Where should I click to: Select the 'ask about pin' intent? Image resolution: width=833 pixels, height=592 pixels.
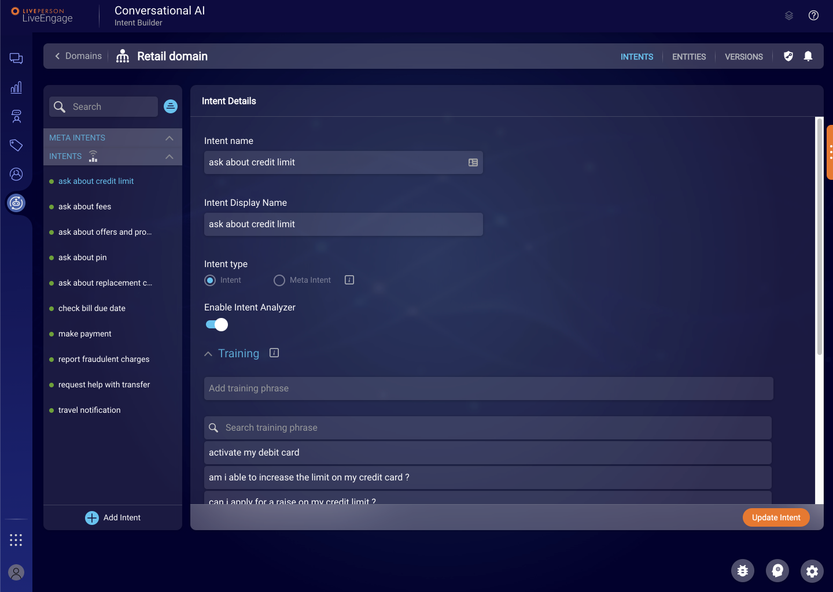[x=82, y=257]
